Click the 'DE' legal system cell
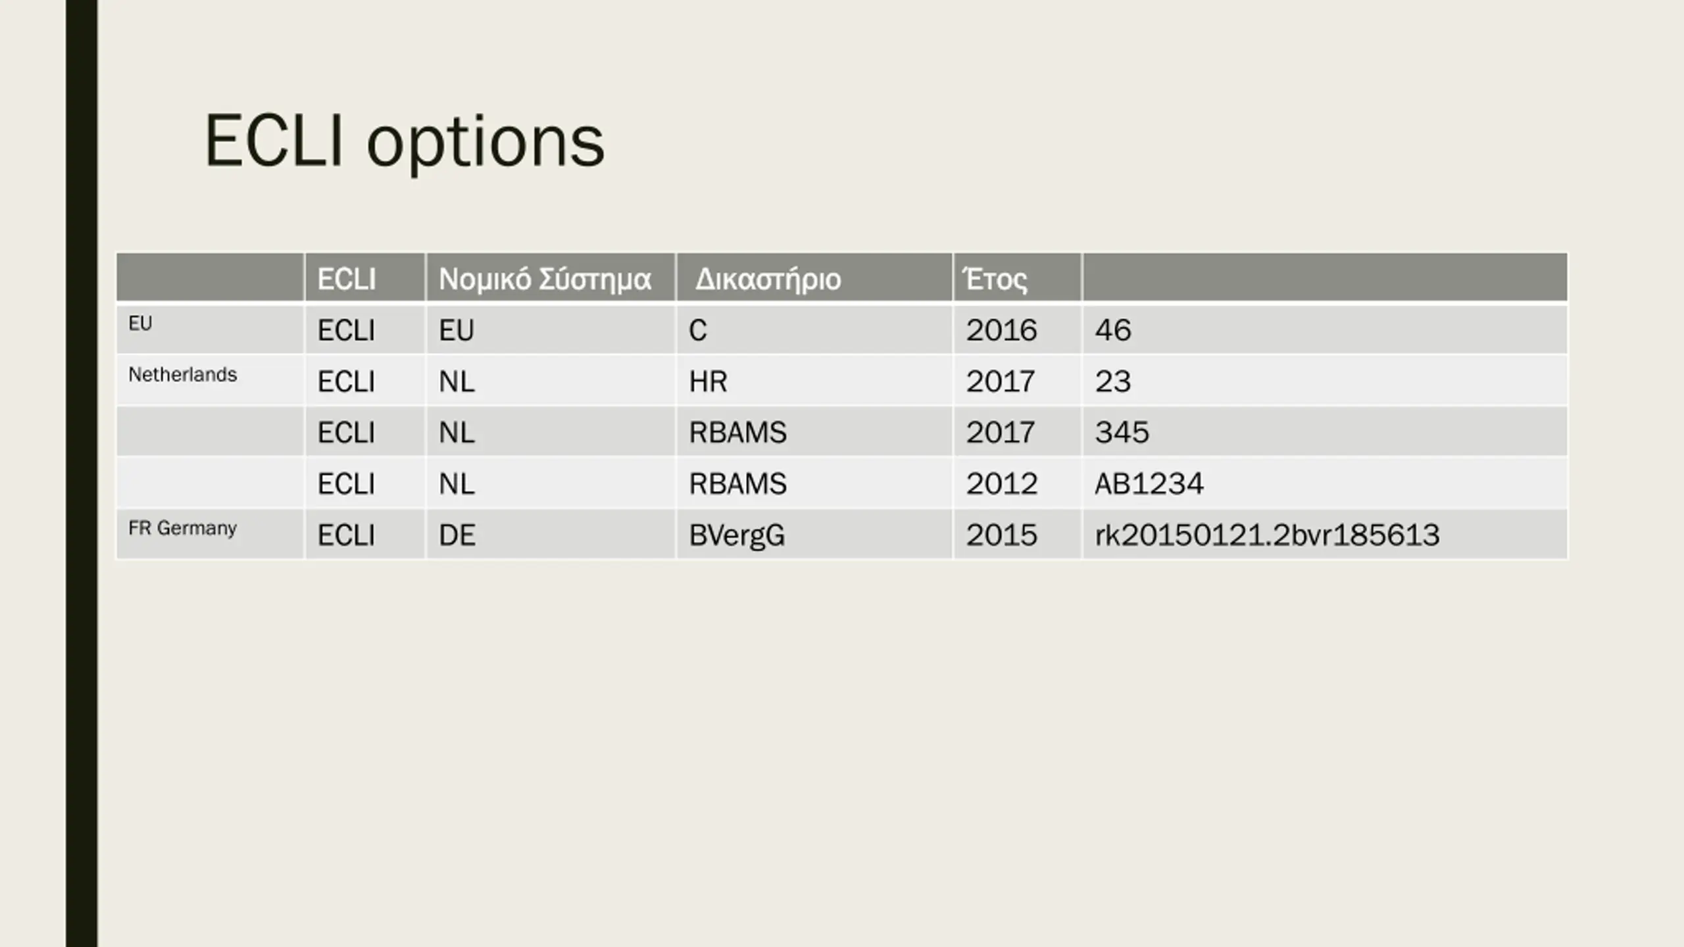This screenshot has height=947, width=1684. click(x=551, y=534)
